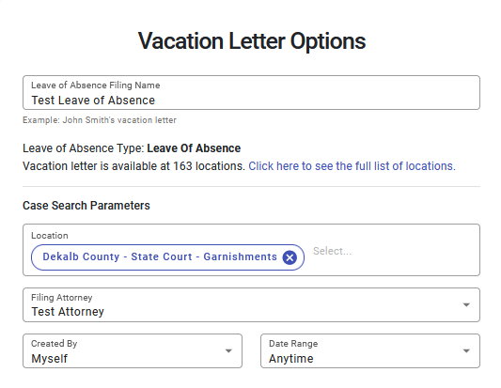This screenshot has height=388, width=501.
Task: Click the Filing Attorney field label
Action: click(x=62, y=297)
